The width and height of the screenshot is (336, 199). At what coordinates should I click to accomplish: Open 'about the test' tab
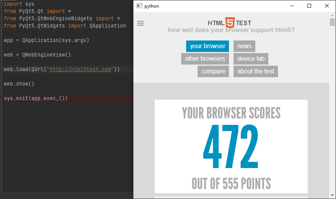click(256, 71)
